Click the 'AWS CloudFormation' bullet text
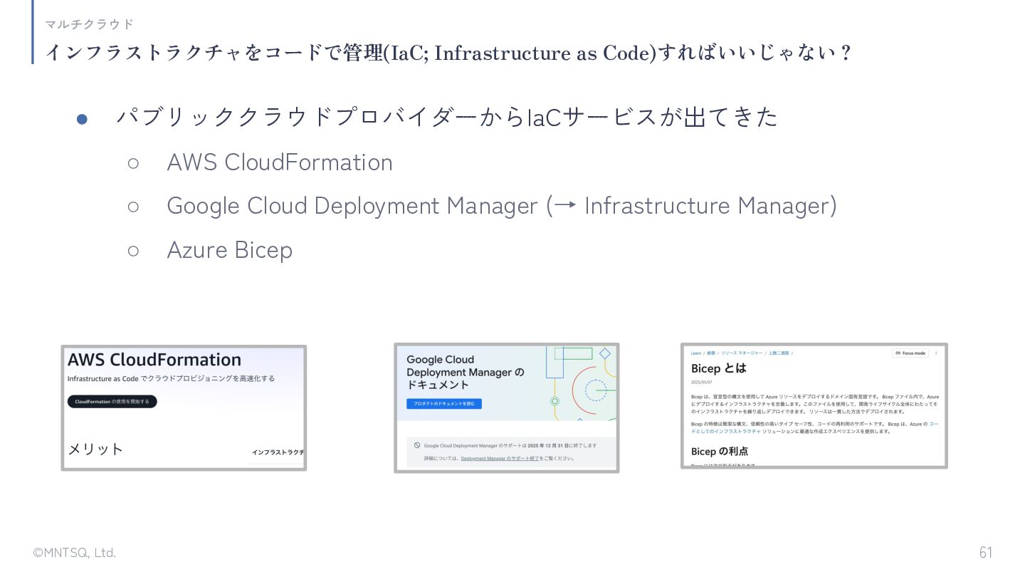The width and height of the screenshot is (1025, 577). click(280, 162)
